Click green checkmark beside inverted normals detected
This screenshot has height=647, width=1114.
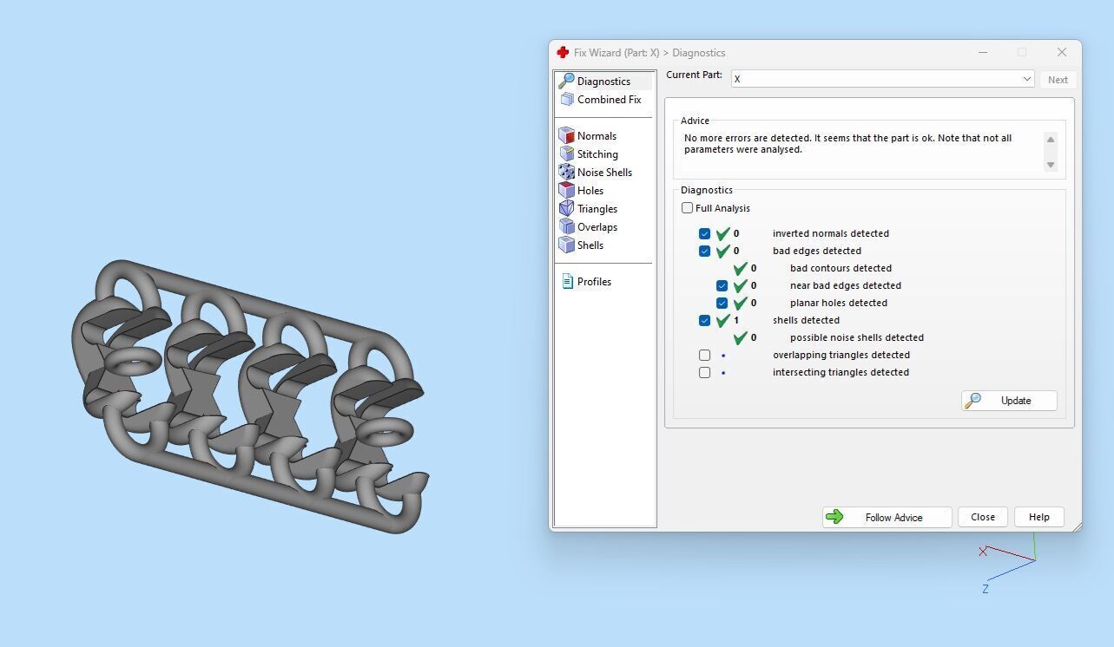[722, 233]
